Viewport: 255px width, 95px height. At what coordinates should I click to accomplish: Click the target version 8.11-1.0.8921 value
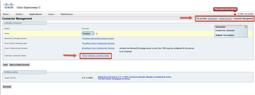87,78
